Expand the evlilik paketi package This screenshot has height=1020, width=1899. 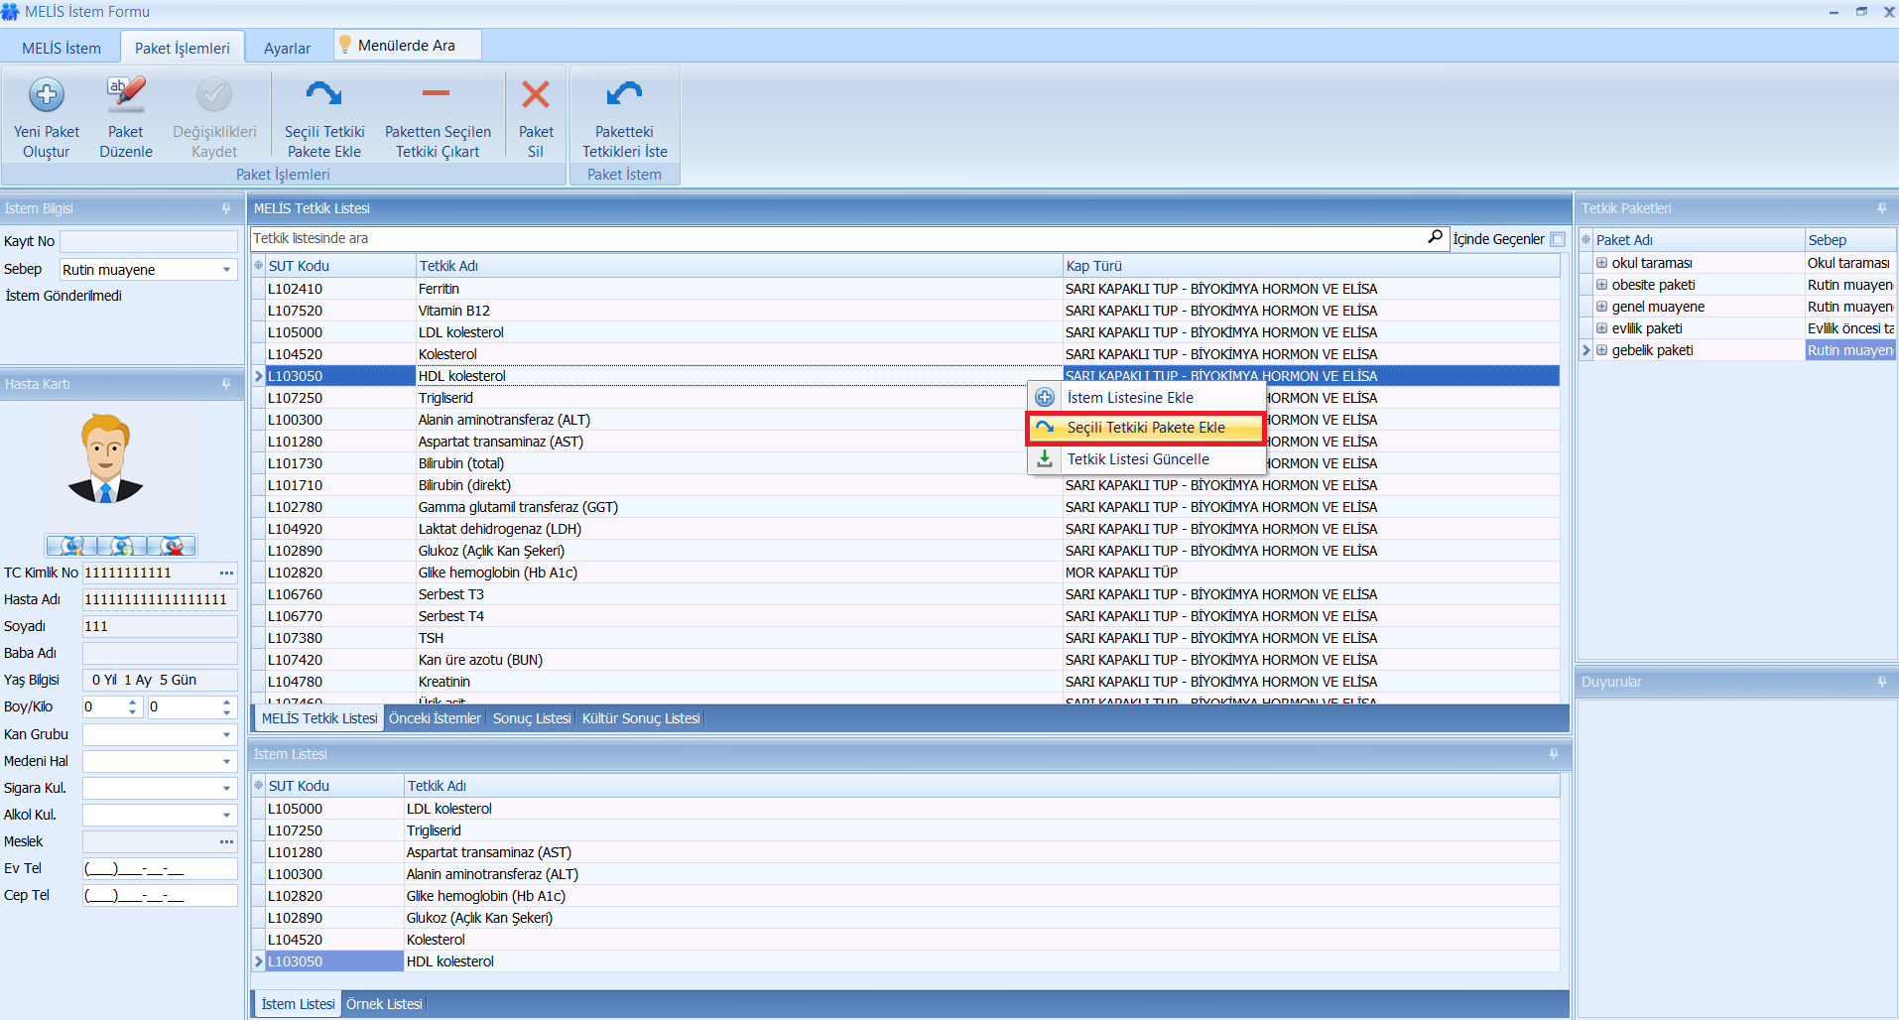tap(1601, 328)
